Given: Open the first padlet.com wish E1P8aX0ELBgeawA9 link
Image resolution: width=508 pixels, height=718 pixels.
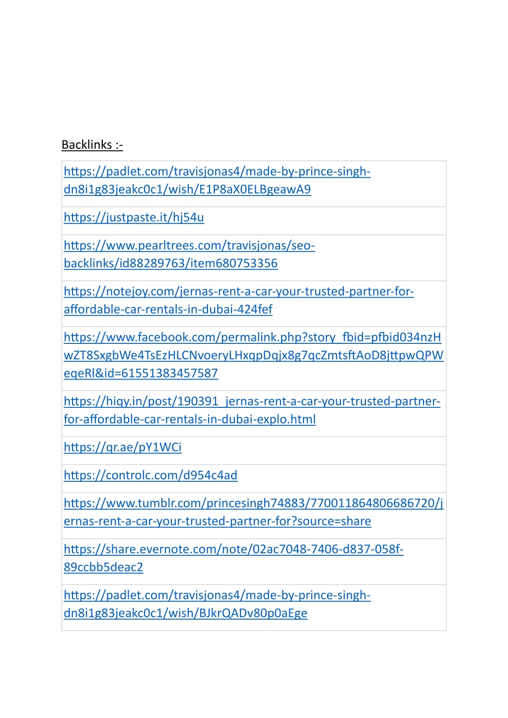Looking at the screenshot, I should point(217,180).
